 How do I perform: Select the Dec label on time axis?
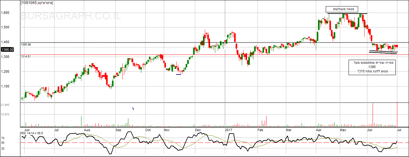pyautogui.click(x=197, y=130)
